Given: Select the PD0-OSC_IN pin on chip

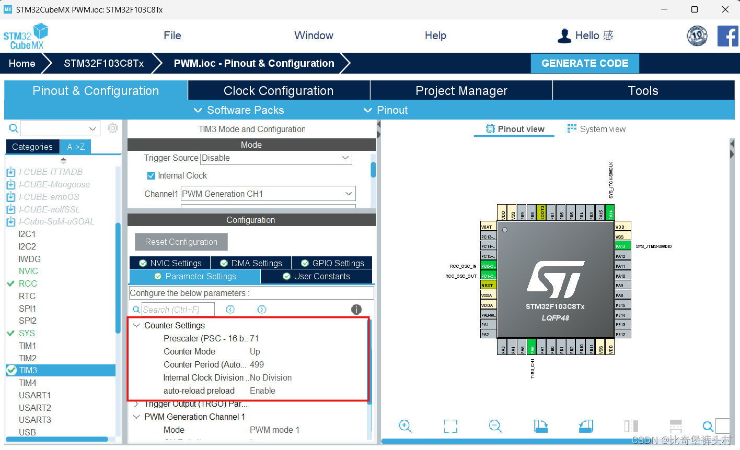Looking at the screenshot, I should [x=488, y=266].
